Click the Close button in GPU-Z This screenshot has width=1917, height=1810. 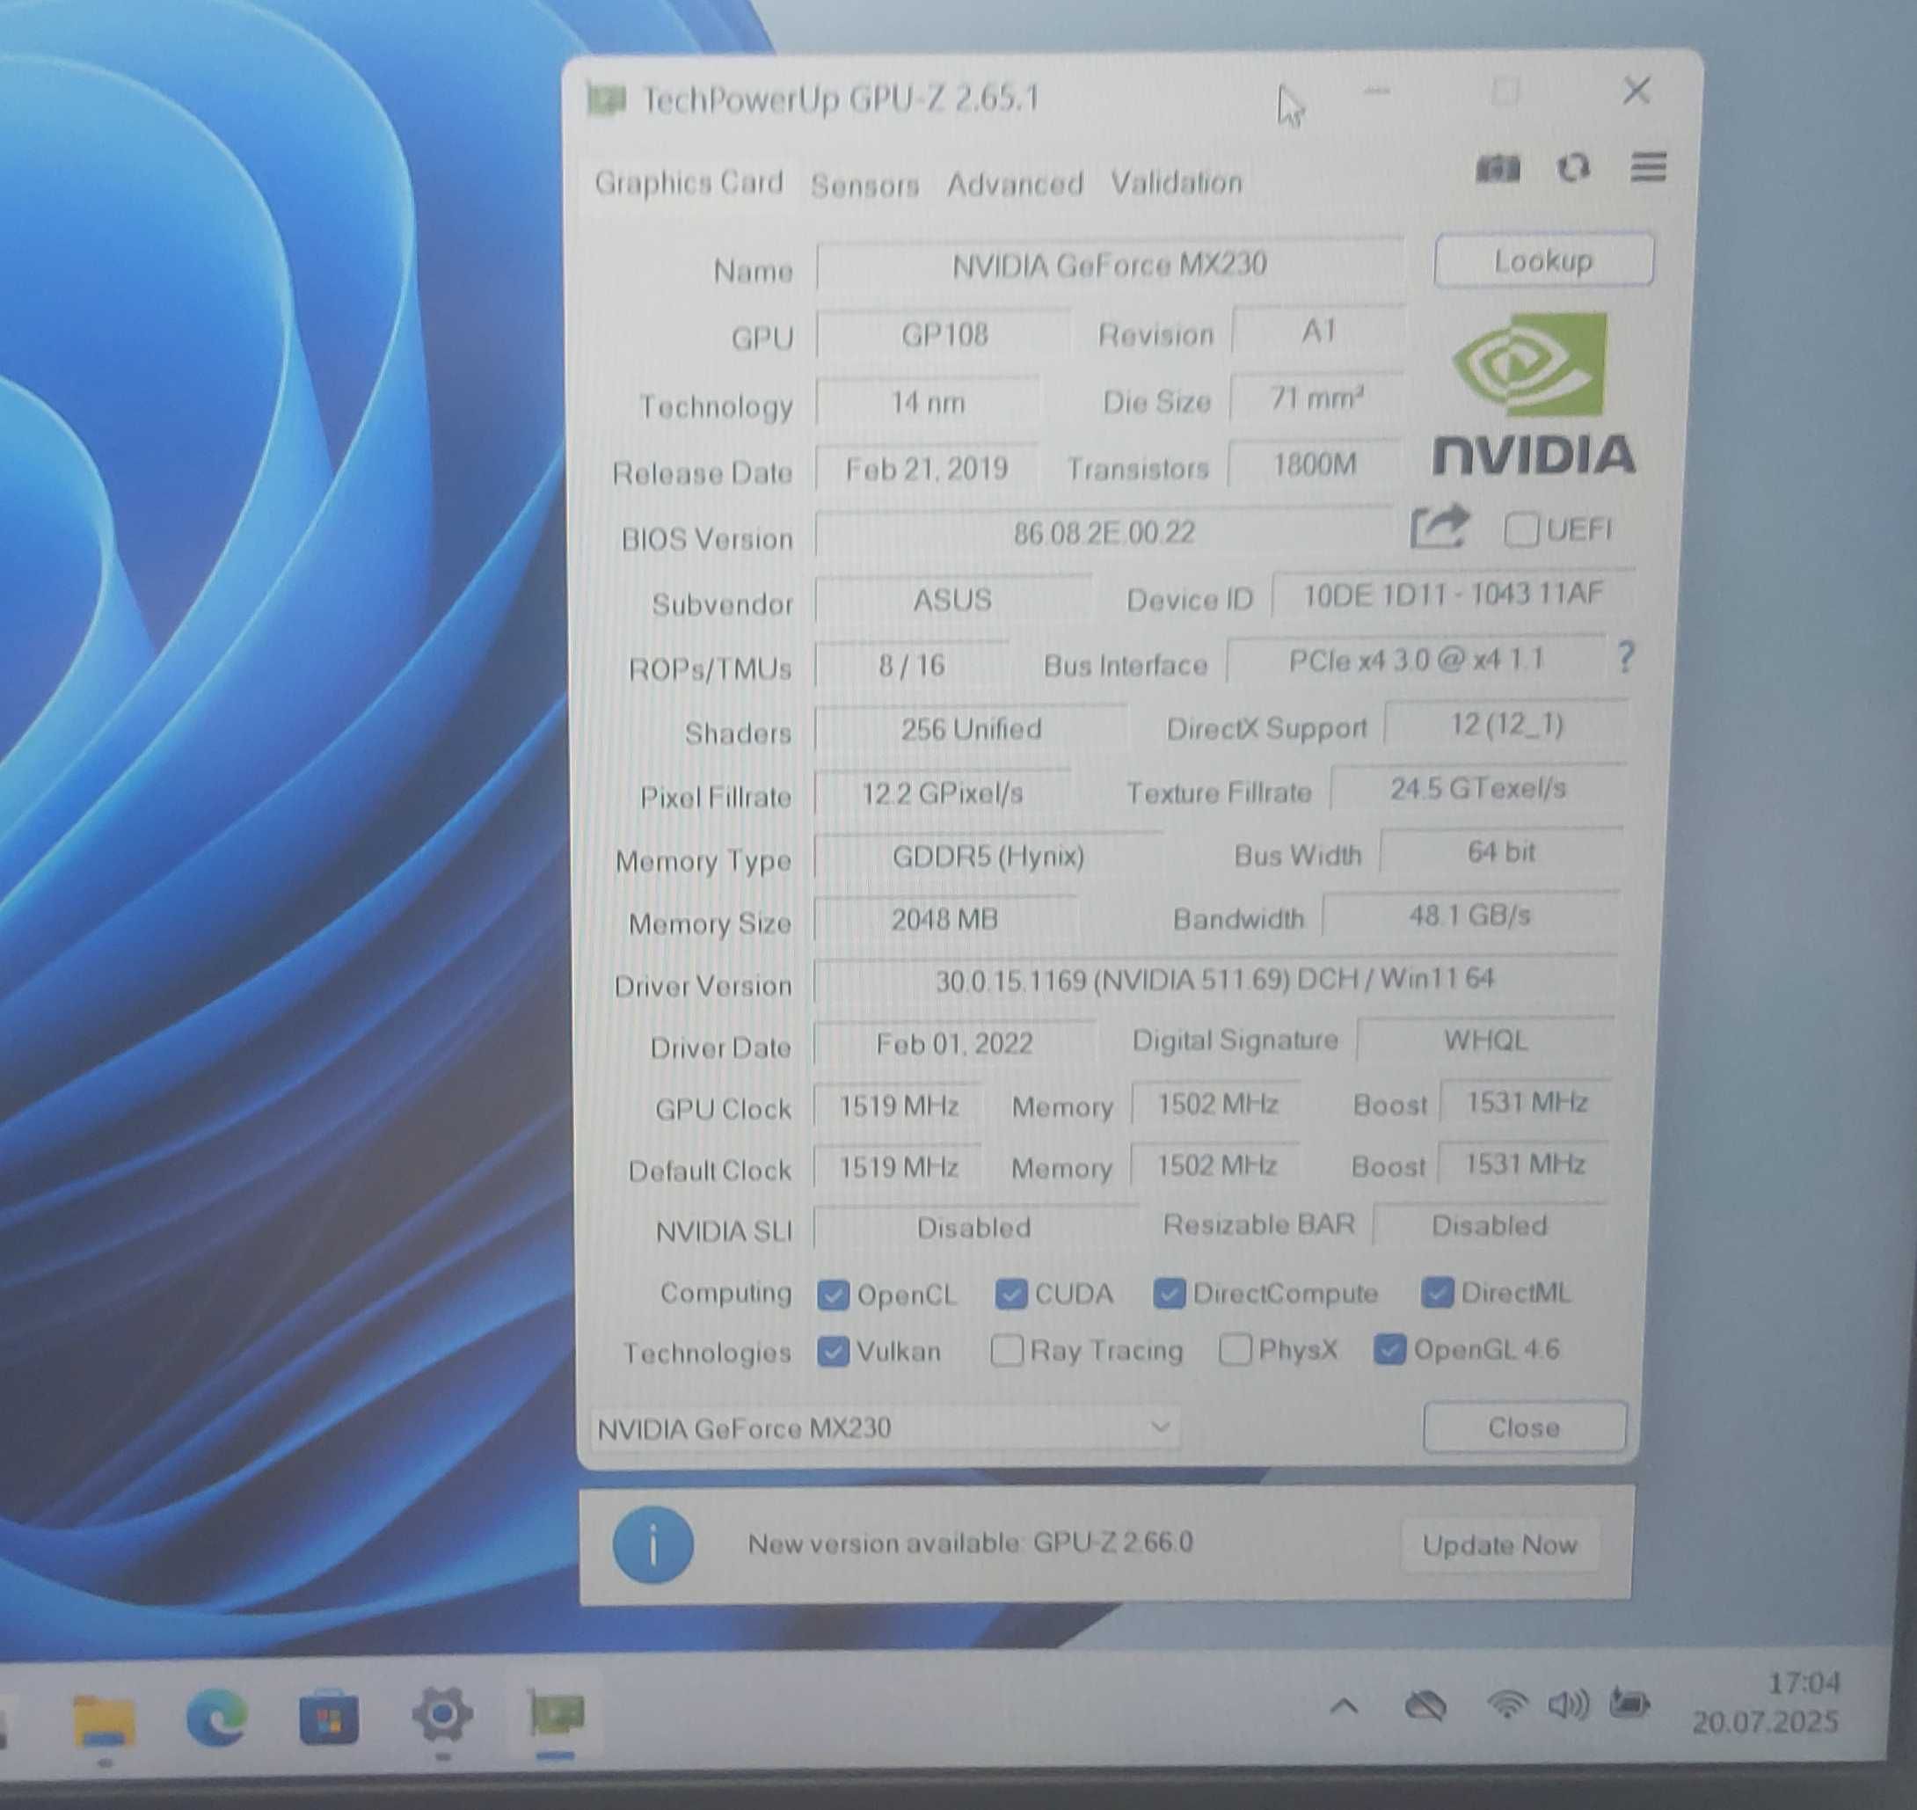point(1524,1427)
